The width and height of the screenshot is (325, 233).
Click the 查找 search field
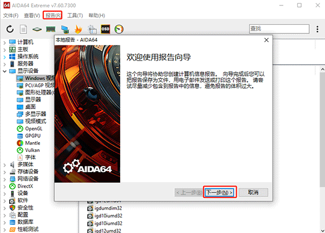coord(279,29)
